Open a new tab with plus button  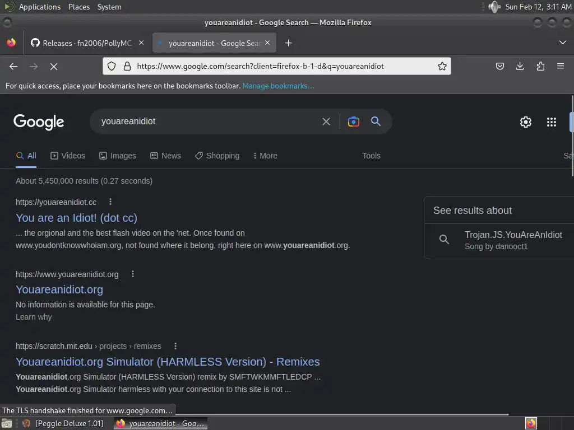click(x=289, y=43)
